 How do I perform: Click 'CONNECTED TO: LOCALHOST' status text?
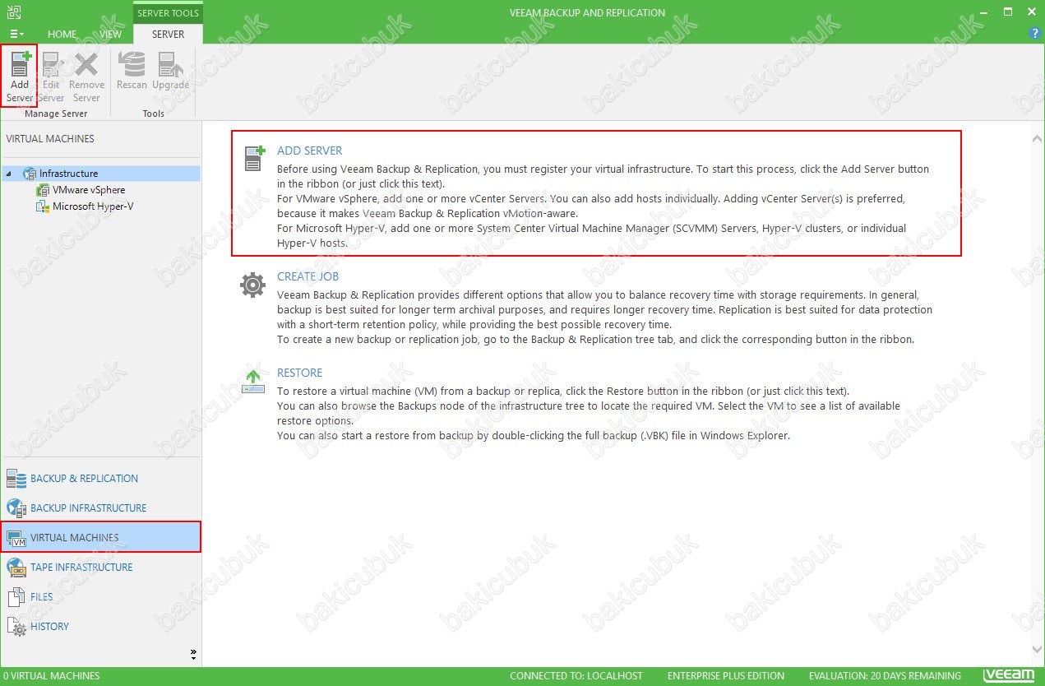click(576, 676)
